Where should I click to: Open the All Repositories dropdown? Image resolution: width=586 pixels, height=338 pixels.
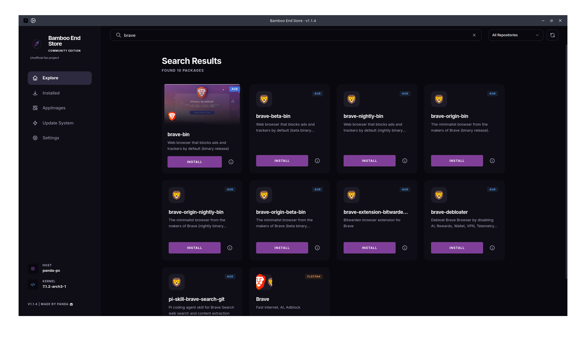pos(516,35)
